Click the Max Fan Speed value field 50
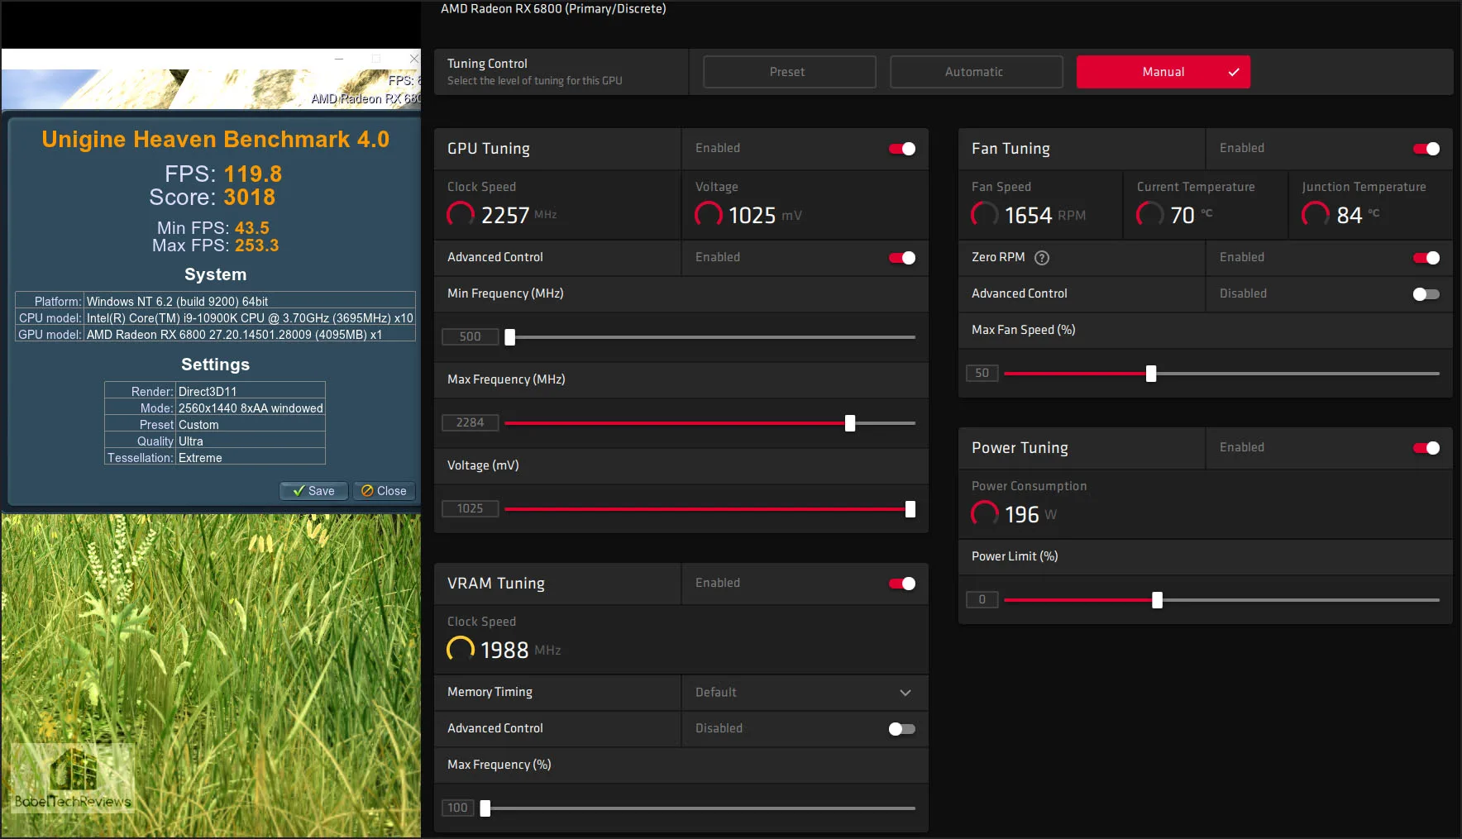The image size is (1462, 839). pos(982,373)
